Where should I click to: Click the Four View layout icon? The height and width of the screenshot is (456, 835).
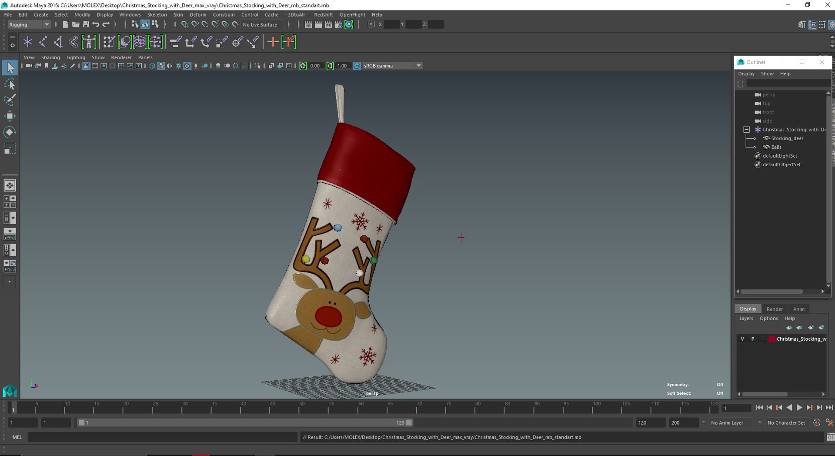[10, 201]
